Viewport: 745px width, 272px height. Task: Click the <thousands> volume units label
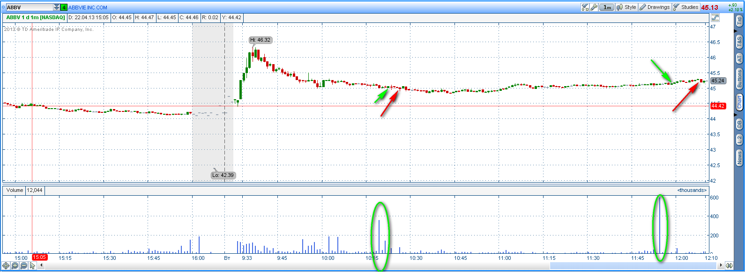click(692, 191)
